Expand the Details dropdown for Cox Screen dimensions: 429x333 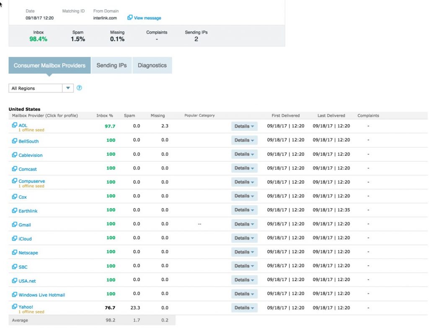(x=244, y=196)
